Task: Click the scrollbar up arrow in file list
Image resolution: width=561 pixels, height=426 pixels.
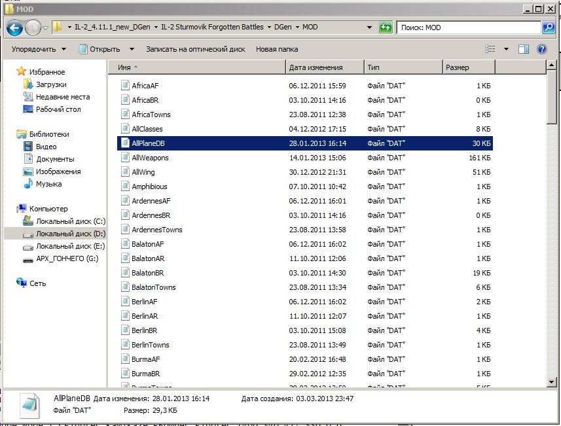Action: 551,65
